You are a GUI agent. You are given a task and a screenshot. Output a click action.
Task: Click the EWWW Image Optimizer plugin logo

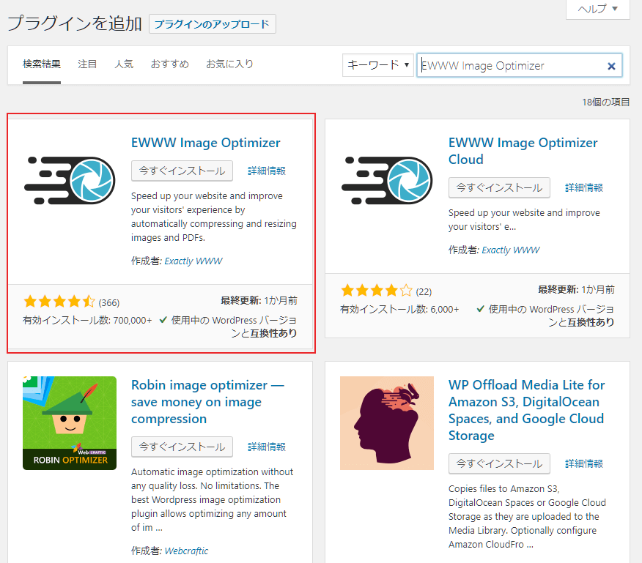pos(70,180)
